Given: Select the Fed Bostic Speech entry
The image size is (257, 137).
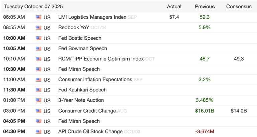Looking at the screenshot, I should click(x=80, y=38).
